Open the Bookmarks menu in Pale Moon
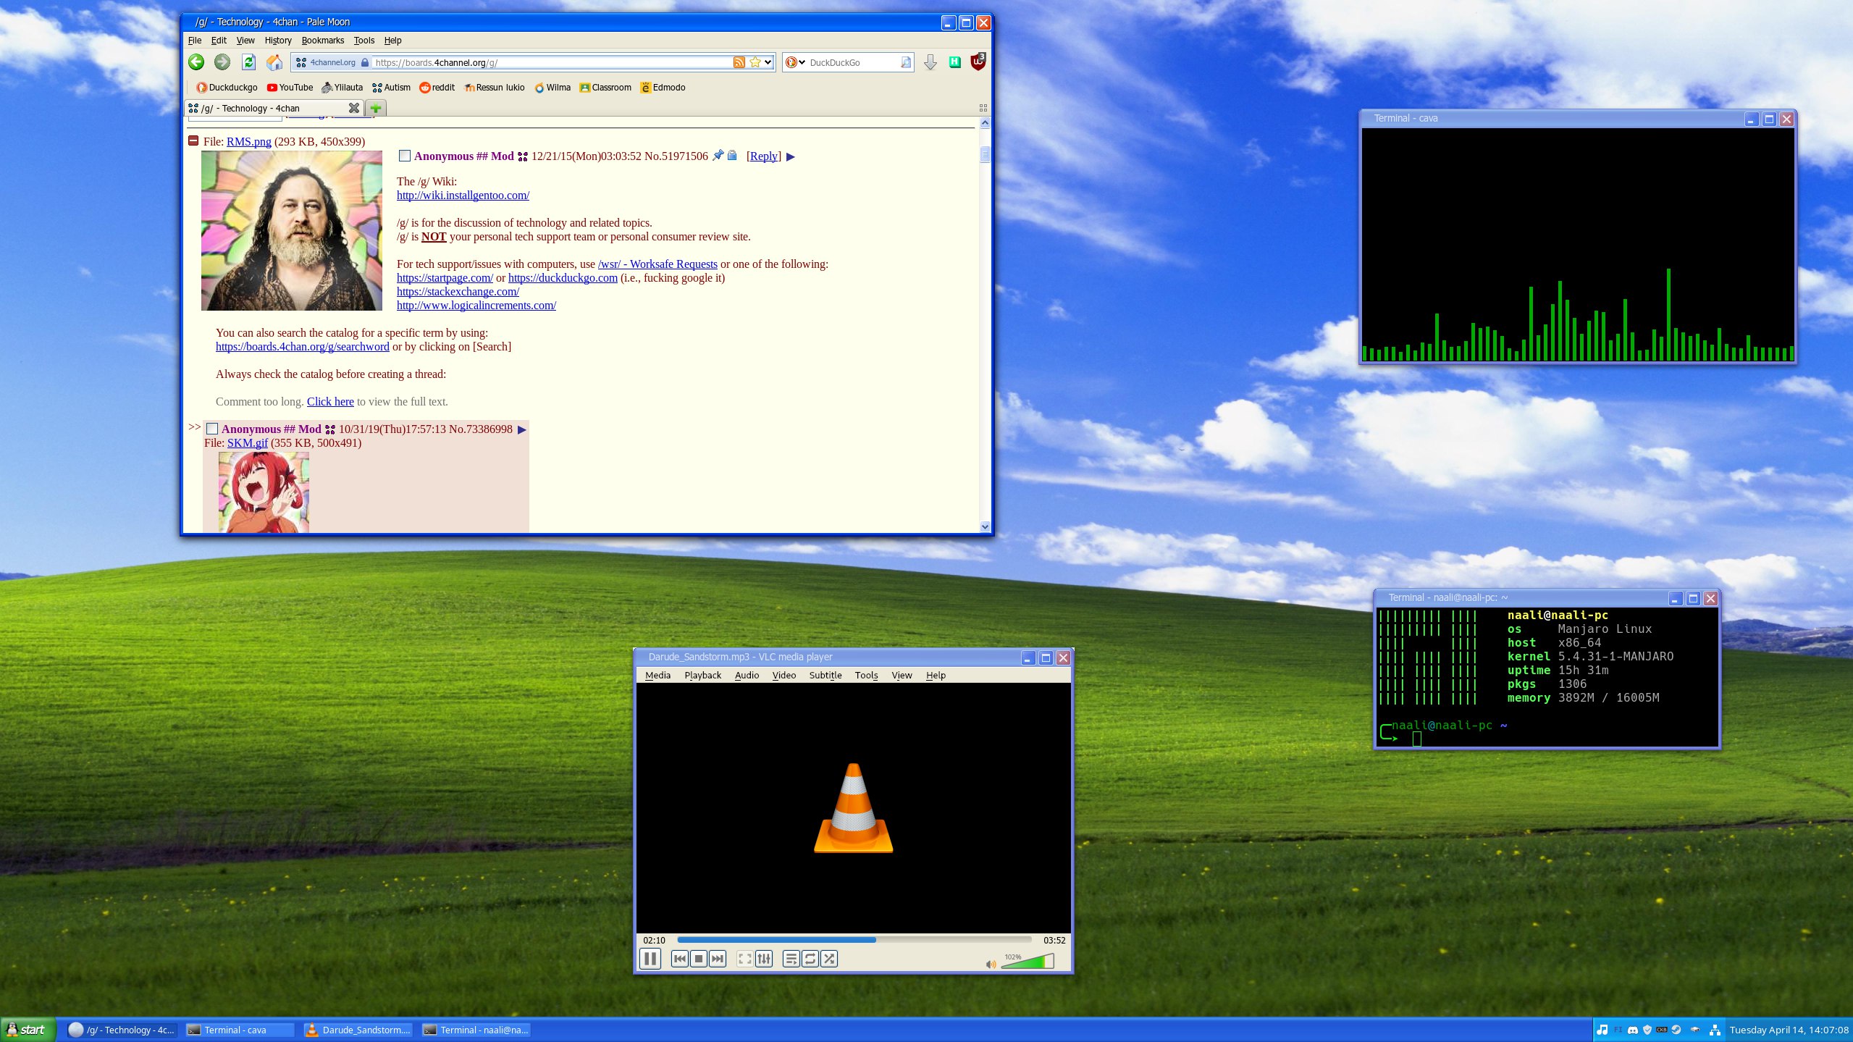Viewport: 1853px width, 1042px height. click(322, 41)
